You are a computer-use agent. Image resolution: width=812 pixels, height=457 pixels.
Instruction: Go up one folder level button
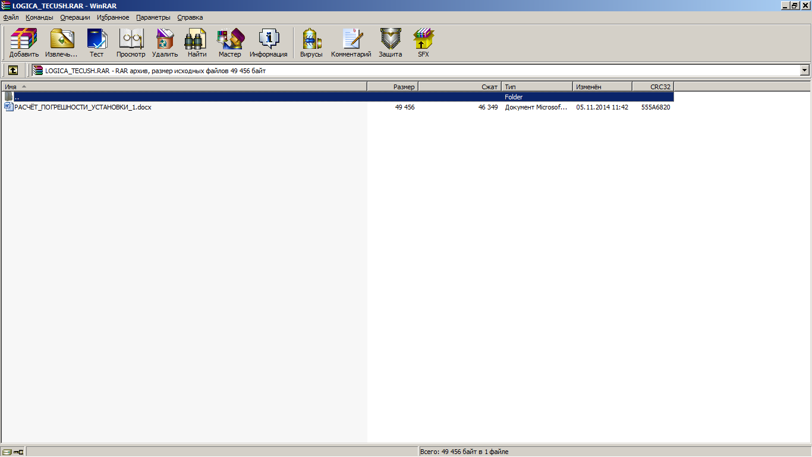13,70
